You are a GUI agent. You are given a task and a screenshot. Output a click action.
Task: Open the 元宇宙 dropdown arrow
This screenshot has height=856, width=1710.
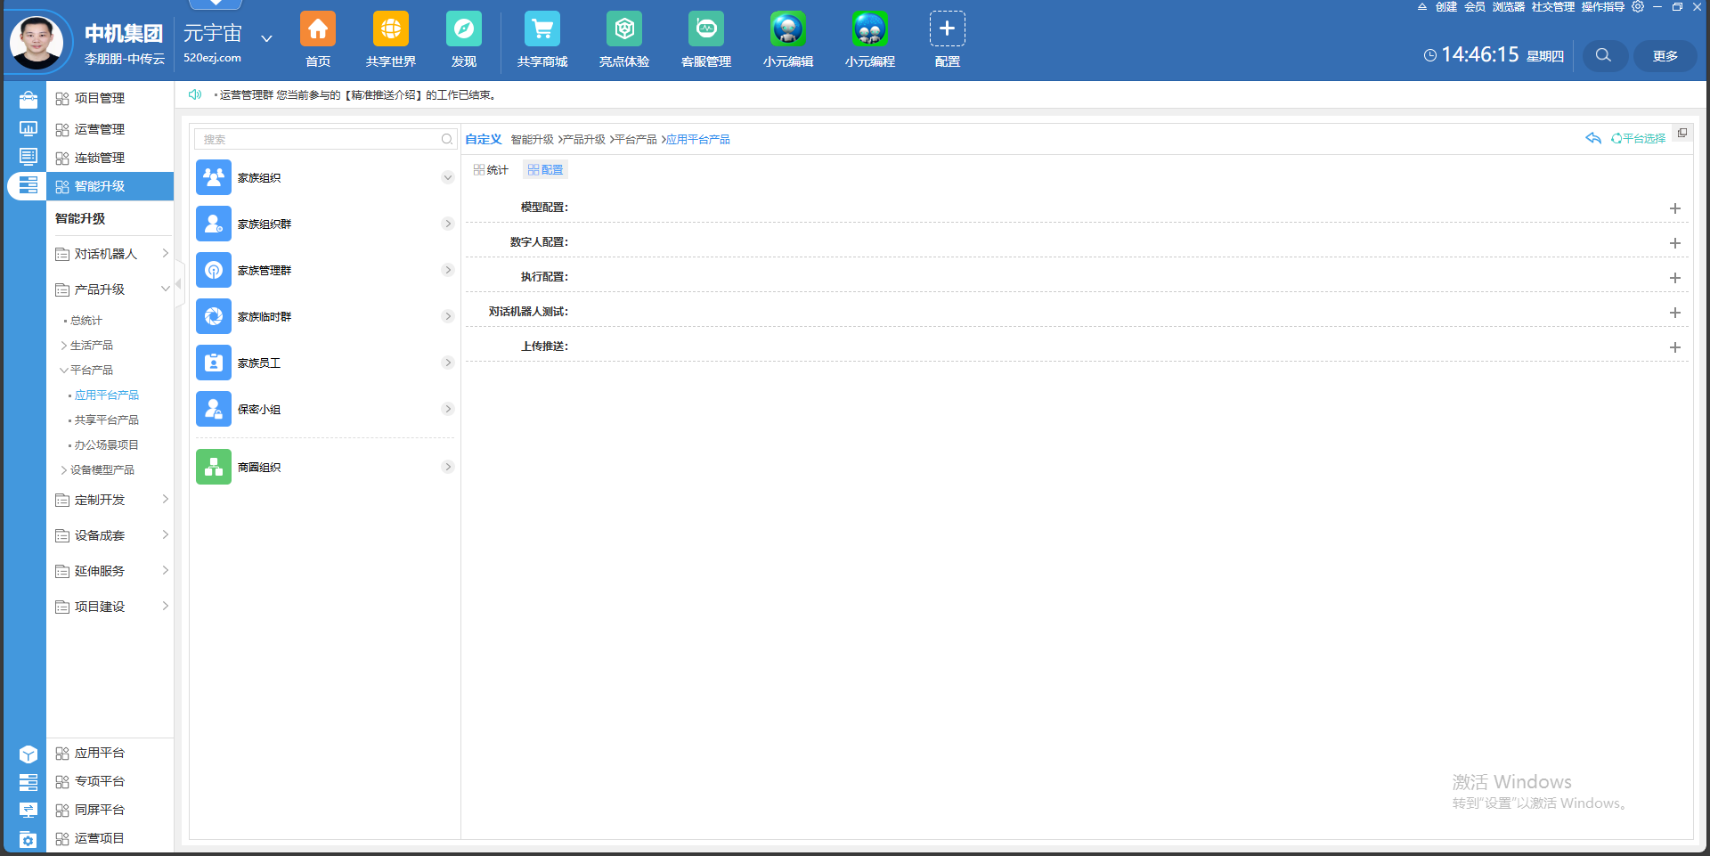(266, 38)
